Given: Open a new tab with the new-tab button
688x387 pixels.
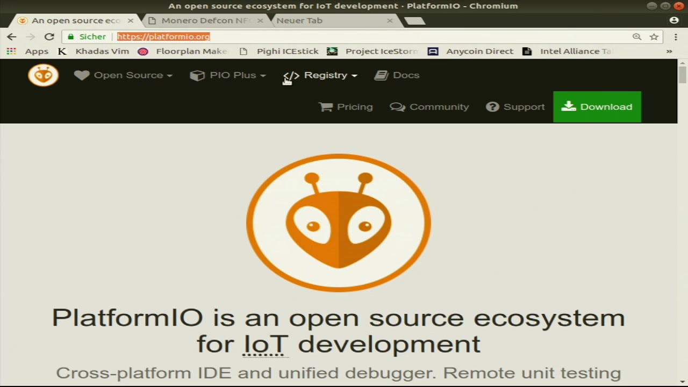Looking at the screenshot, I should (414, 21).
